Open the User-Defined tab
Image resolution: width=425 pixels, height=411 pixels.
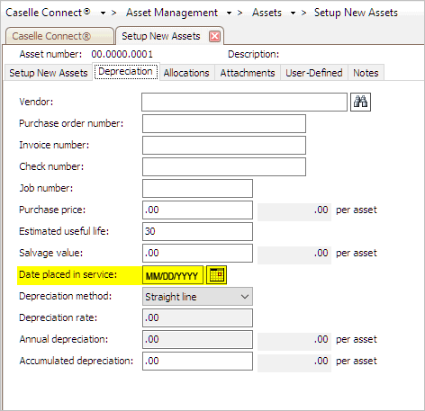(314, 73)
